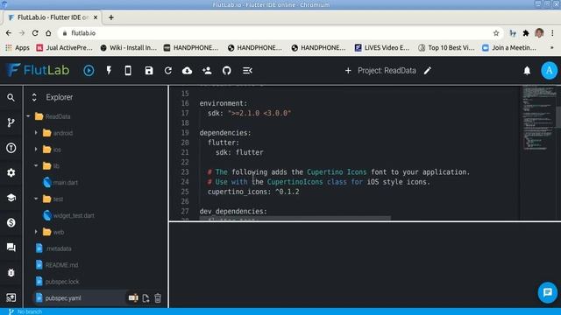This screenshot has height=315, width=561.
Task: Toggle the Explorer expand/collapse arrows
Action: tap(34, 97)
